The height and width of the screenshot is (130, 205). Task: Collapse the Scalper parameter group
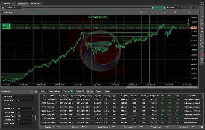tap(4, 104)
